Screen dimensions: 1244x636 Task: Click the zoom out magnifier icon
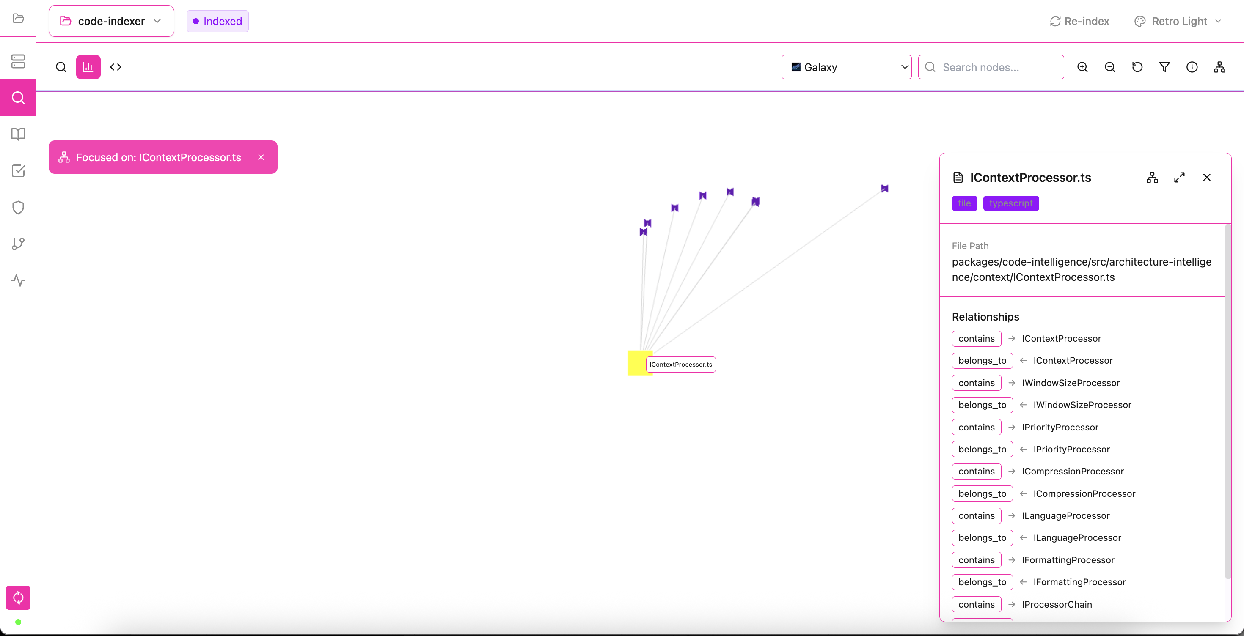1110,67
